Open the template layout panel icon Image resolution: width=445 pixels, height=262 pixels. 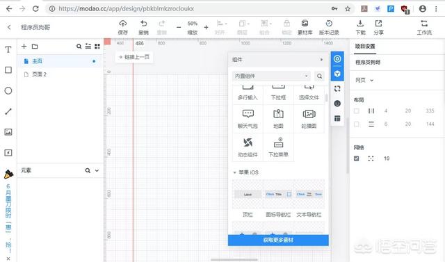coord(337,118)
